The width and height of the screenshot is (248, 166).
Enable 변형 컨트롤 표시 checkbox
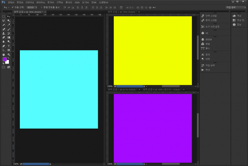click(41, 7)
